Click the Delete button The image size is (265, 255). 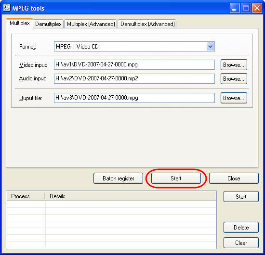[241, 227]
